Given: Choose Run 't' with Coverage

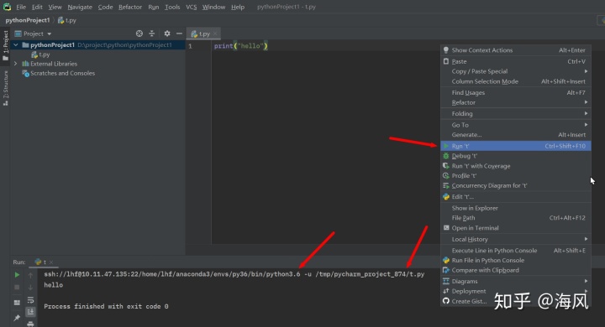Looking at the screenshot, I should (515, 166).
